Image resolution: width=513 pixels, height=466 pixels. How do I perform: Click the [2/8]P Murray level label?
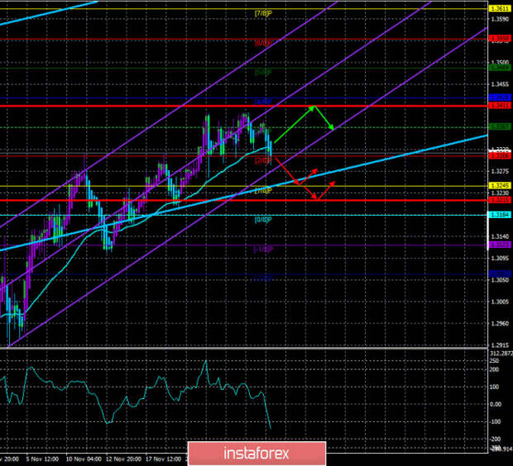(x=263, y=160)
